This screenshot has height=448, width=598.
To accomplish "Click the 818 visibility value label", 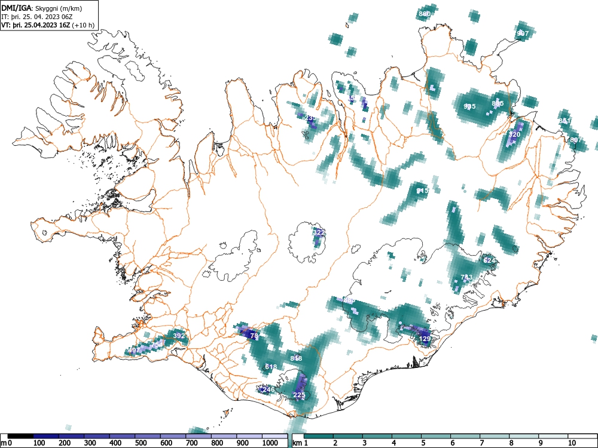I will 296,358.
